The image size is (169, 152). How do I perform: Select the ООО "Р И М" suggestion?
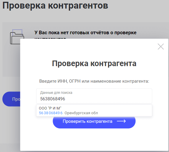94,110
